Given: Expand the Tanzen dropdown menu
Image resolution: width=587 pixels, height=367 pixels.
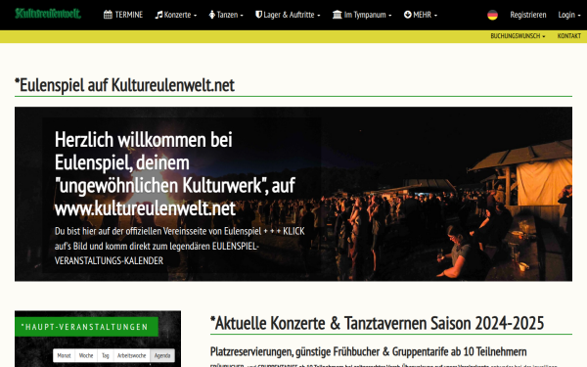Looking at the screenshot, I should 226,15.
